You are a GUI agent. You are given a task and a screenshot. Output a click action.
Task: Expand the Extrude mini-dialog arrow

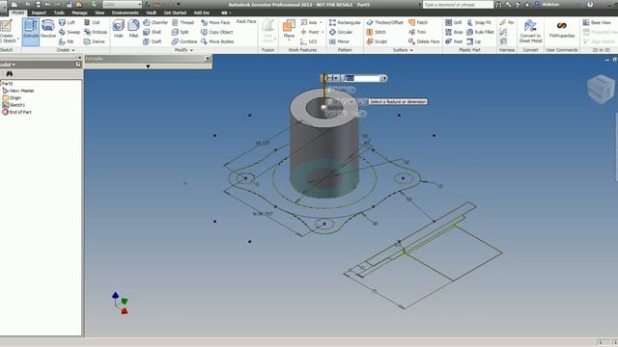tap(148, 67)
